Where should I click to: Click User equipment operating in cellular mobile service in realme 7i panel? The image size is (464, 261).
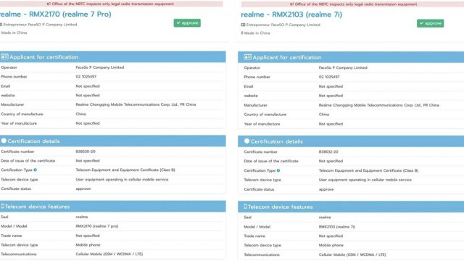365,180
